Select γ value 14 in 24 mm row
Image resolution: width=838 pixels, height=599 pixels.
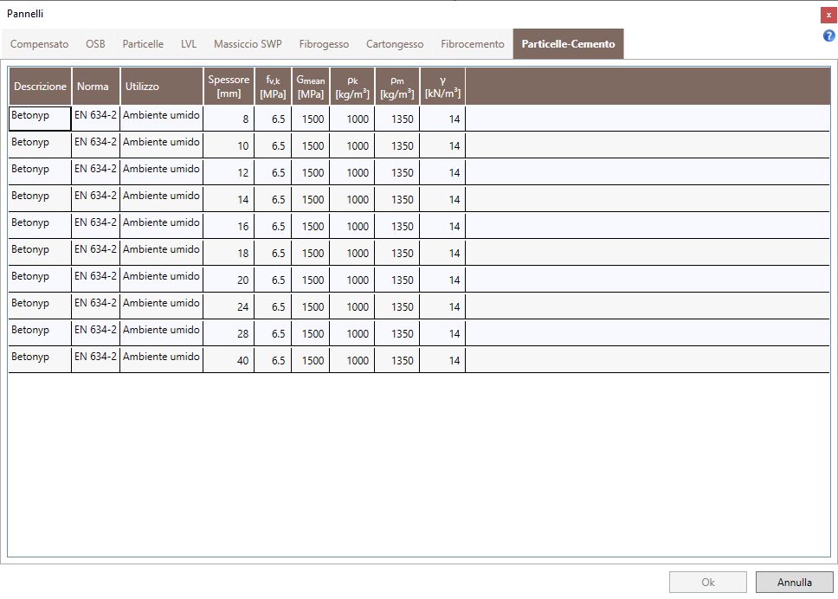(x=442, y=306)
